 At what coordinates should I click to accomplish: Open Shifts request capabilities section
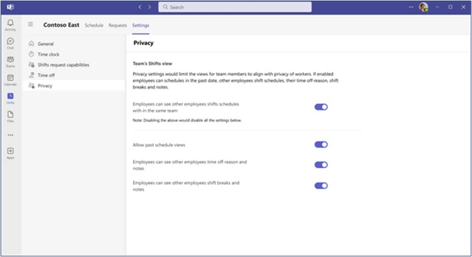pos(74,65)
